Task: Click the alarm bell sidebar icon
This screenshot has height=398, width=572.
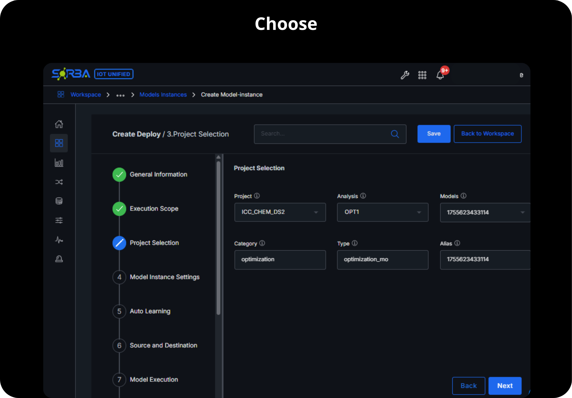Action: (59, 259)
